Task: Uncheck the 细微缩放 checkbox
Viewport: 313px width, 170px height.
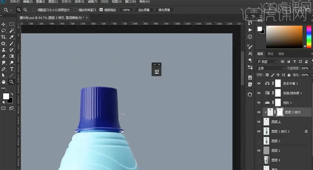Action: pos(101,10)
